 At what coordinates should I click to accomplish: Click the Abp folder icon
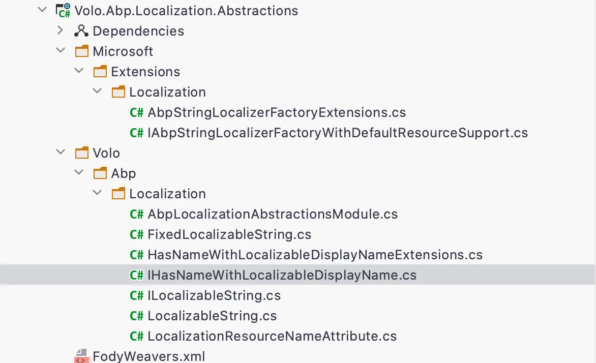pyautogui.click(x=100, y=173)
